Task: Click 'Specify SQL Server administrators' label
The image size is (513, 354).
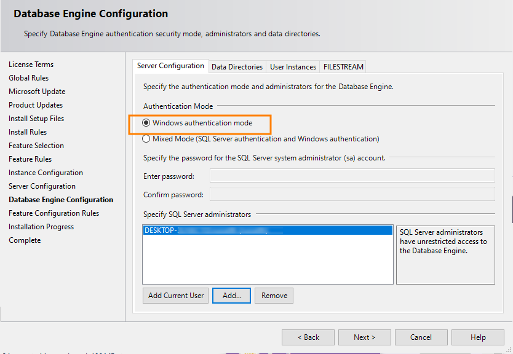Action: 197,214
